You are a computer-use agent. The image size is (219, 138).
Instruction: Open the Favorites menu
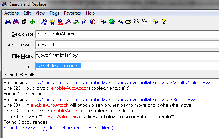pos(72,13)
